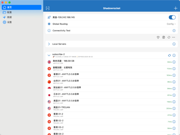Refresh all subscriptions via toolbar refresh icon
Viewport: 180px width, 135px height.
click(169, 37)
